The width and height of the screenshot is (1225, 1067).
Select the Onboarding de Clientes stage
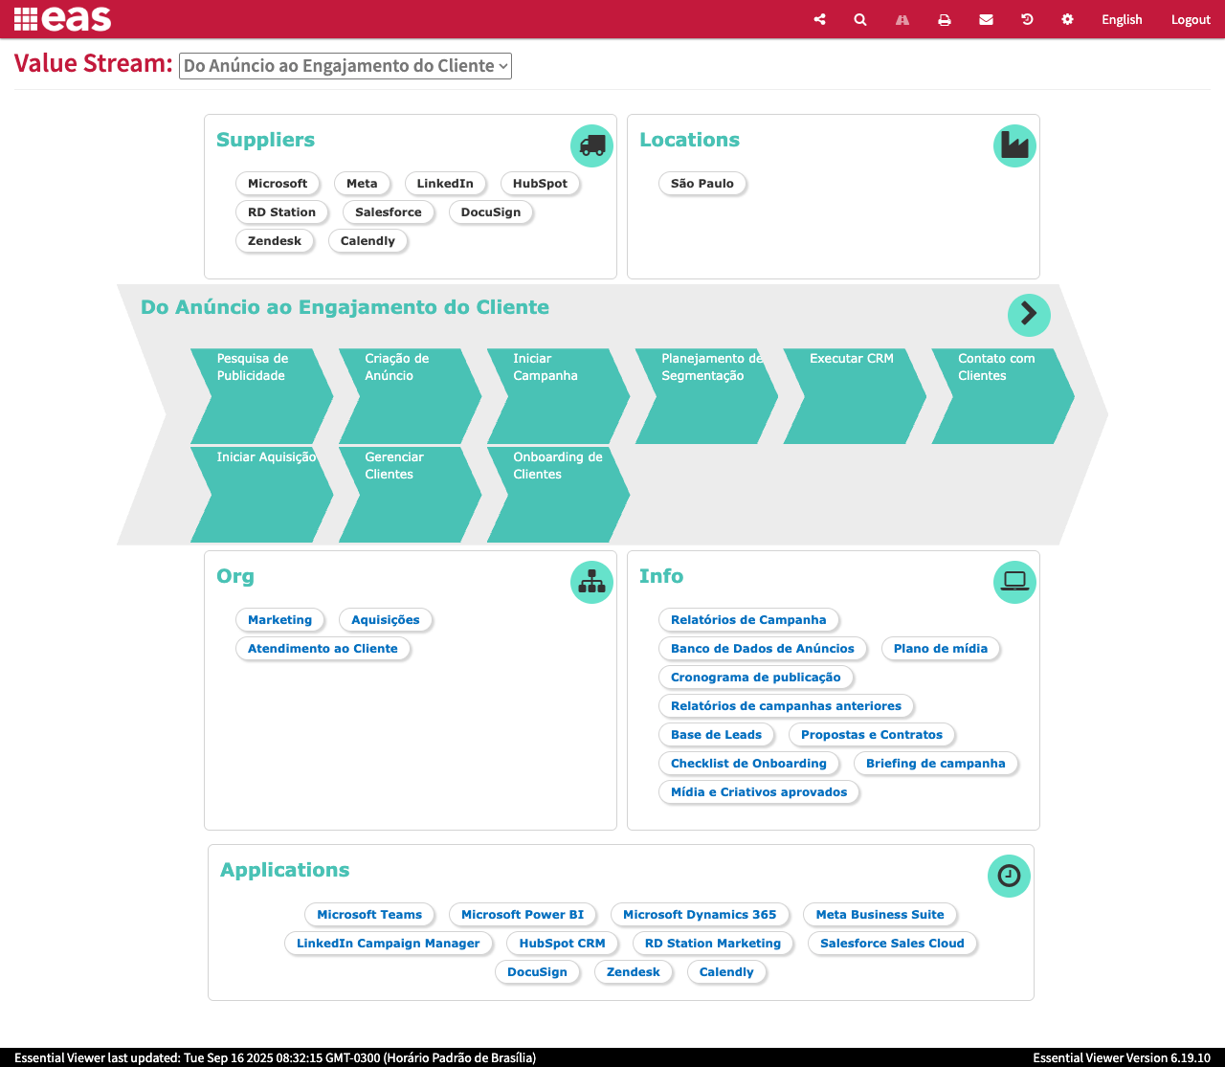[558, 495]
